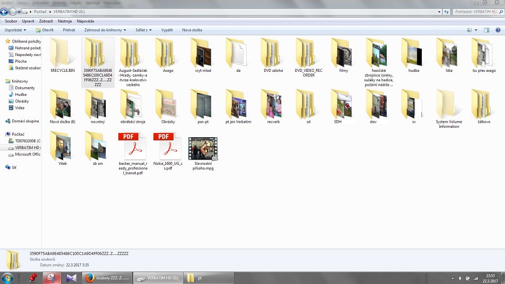Select Dokumenty in the navigation pane
505x284 pixels.
point(24,88)
